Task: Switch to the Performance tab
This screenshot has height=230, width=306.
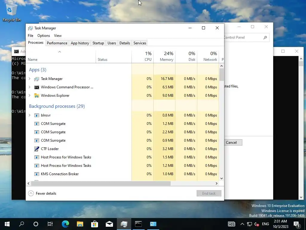Action: (57, 43)
